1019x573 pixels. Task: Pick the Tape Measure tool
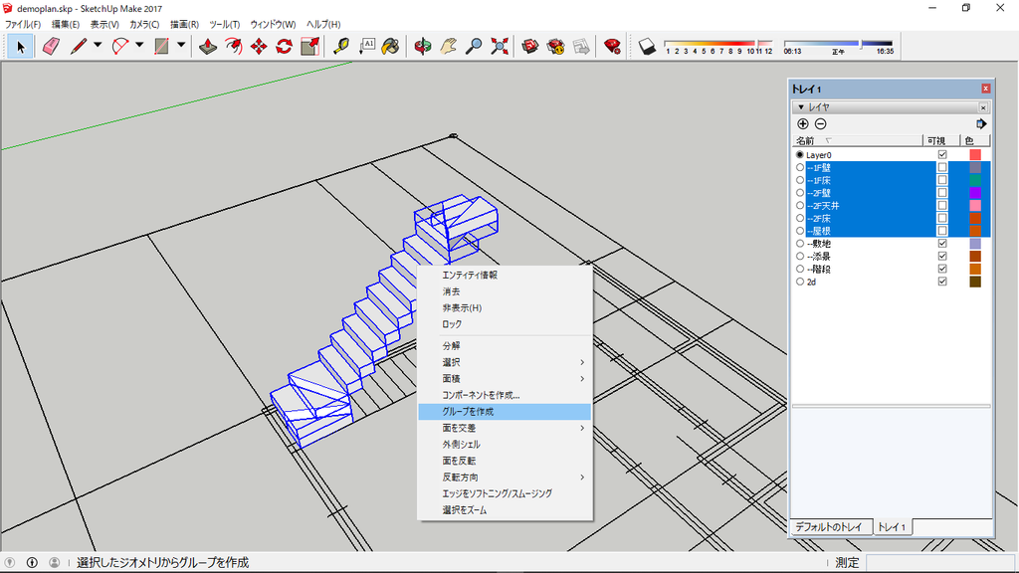[341, 46]
